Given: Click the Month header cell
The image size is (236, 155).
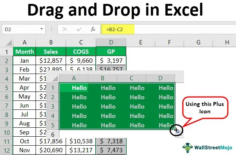Looking at the screenshot, I should [x=25, y=52].
